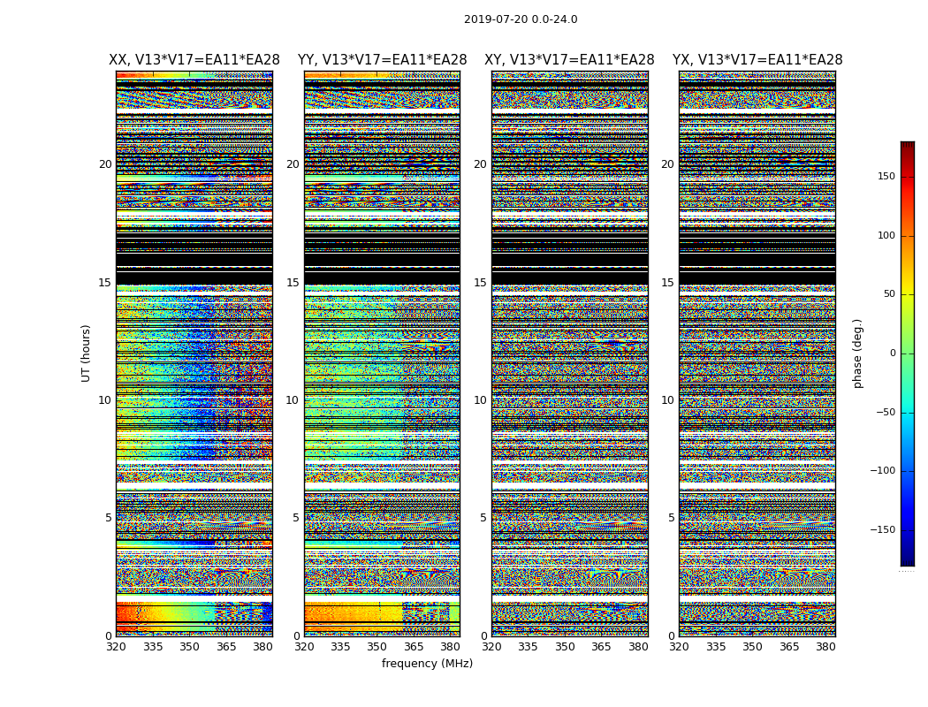The width and height of the screenshot is (928, 707).
Task: Click the 15 hour tick beside XX panel
Action: tap(105, 282)
